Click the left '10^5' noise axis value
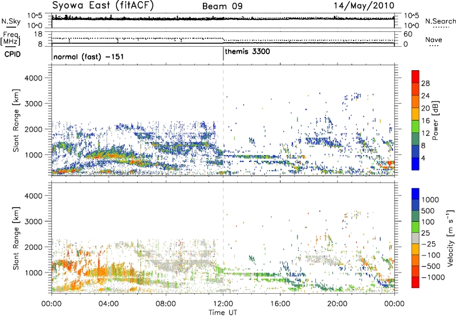 click(35, 15)
